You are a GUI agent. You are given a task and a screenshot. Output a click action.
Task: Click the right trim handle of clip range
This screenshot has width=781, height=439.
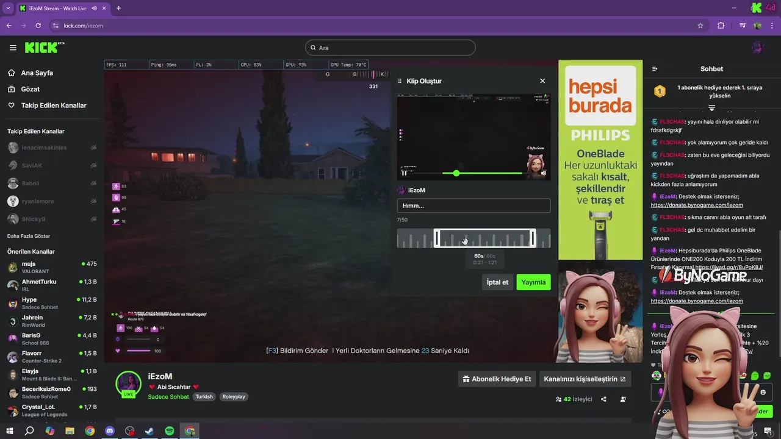click(533, 238)
